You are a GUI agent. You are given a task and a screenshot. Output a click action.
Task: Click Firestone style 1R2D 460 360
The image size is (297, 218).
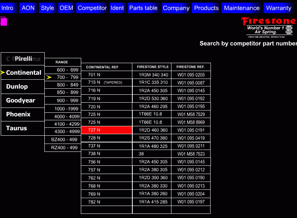[152, 130]
